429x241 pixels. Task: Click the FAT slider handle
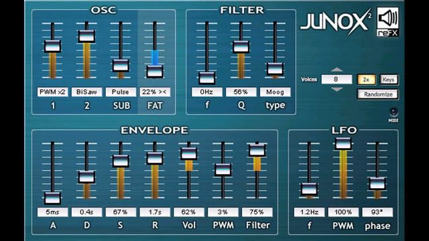click(x=155, y=72)
